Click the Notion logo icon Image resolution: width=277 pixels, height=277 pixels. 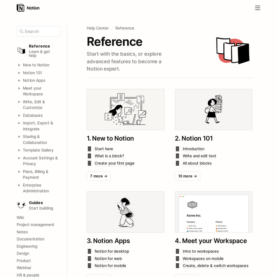[20, 8]
